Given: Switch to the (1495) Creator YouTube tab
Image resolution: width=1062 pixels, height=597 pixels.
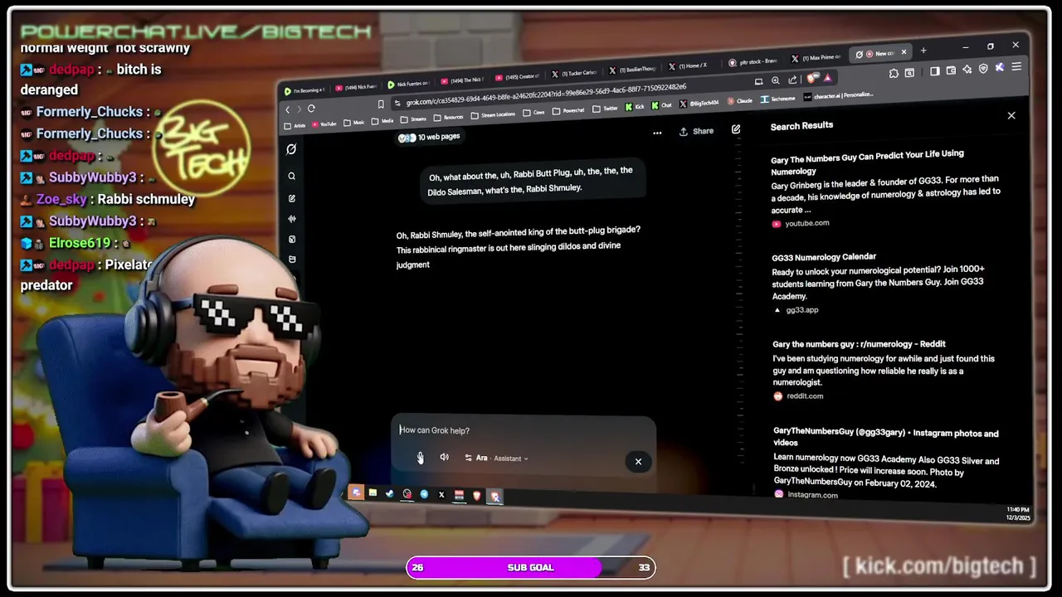Looking at the screenshot, I should click(x=517, y=77).
